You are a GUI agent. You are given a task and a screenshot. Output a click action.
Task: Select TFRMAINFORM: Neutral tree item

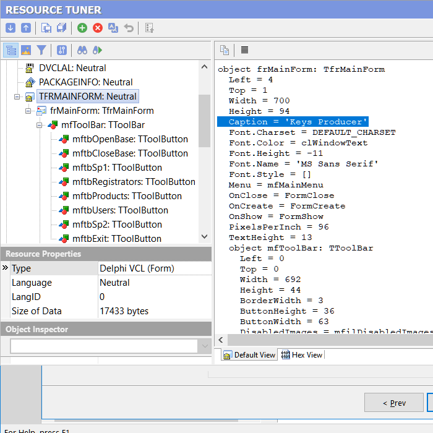[88, 96]
